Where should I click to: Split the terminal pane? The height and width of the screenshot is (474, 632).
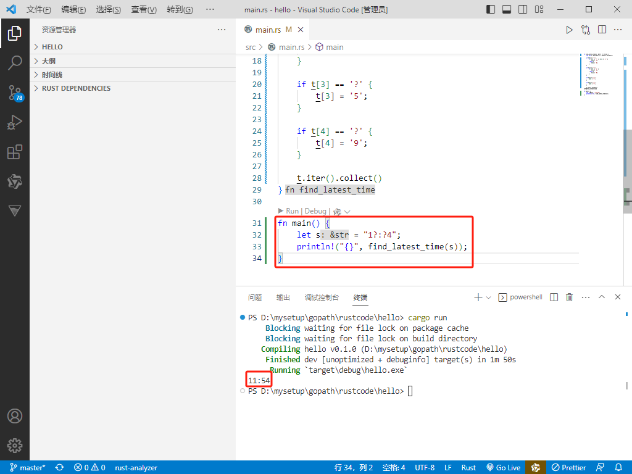click(554, 297)
